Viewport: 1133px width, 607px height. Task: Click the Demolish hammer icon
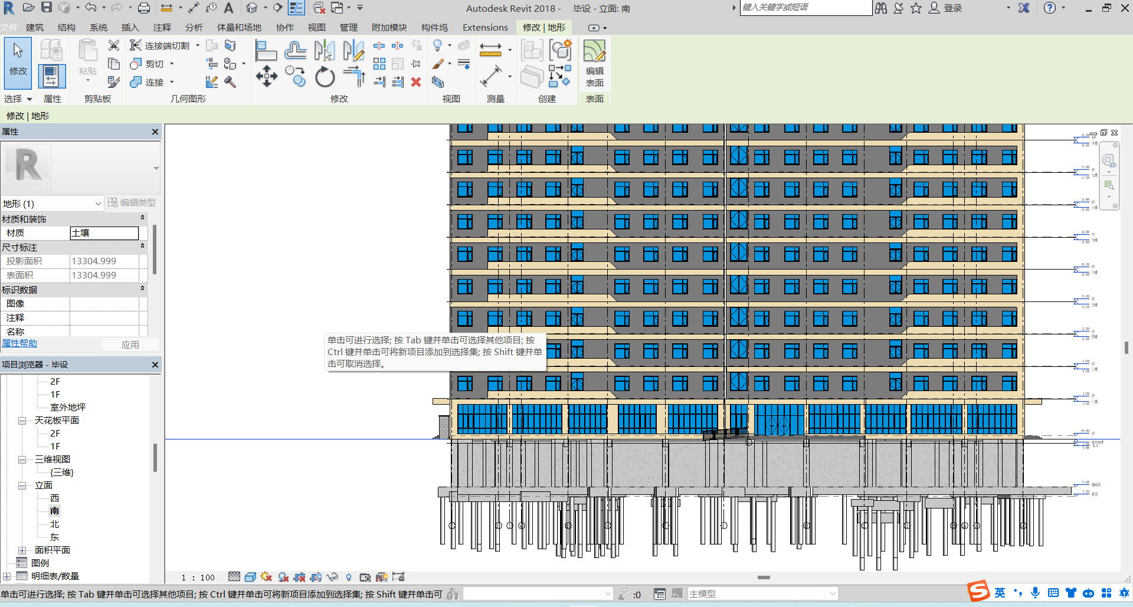(x=230, y=82)
